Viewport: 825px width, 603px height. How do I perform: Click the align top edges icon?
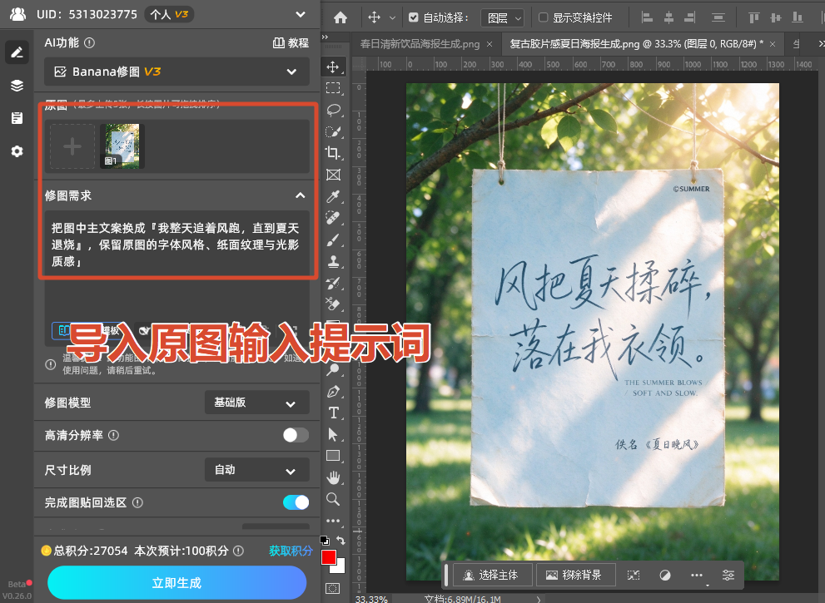tap(754, 17)
